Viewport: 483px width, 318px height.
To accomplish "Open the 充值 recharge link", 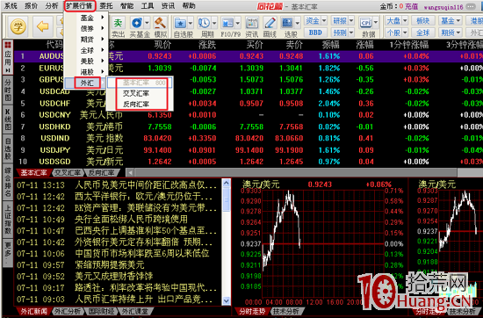I will pos(411,6).
